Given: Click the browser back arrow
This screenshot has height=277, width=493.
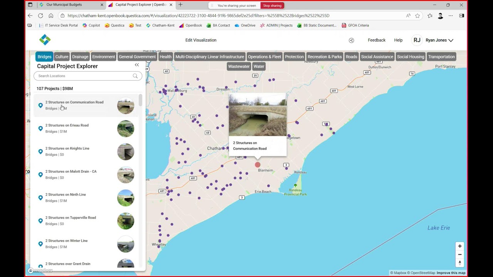Looking at the screenshot, I should (30, 16).
